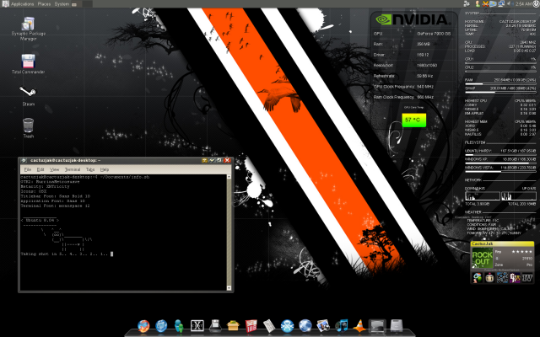The image size is (540, 337).
Task: Click the terminal window menu icon
Action: click(x=24, y=160)
